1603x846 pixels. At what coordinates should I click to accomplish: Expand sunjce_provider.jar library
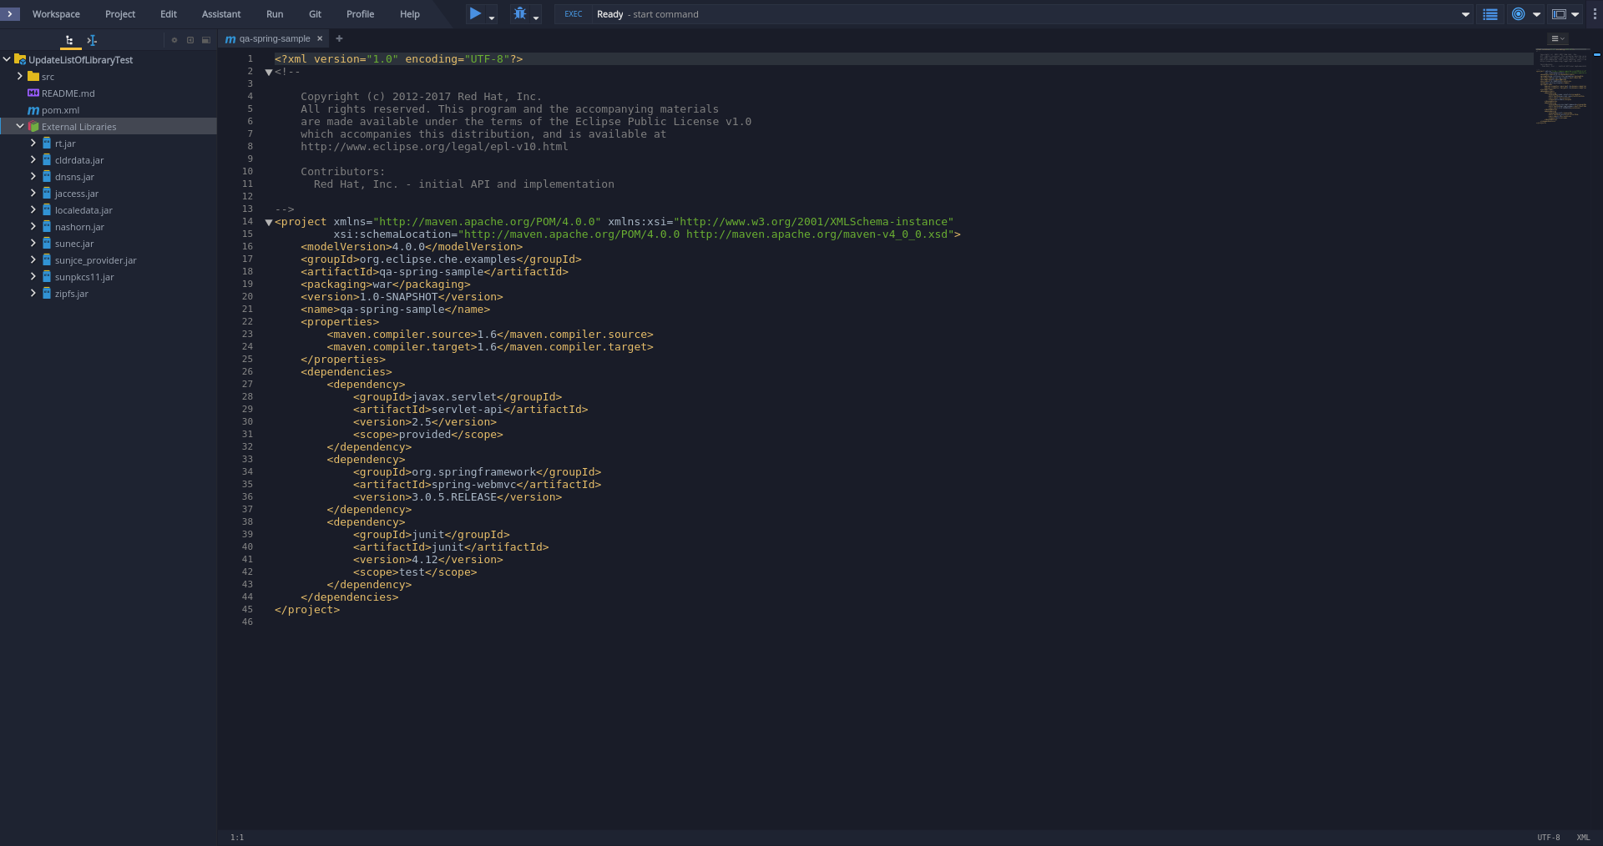click(x=33, y=259)
